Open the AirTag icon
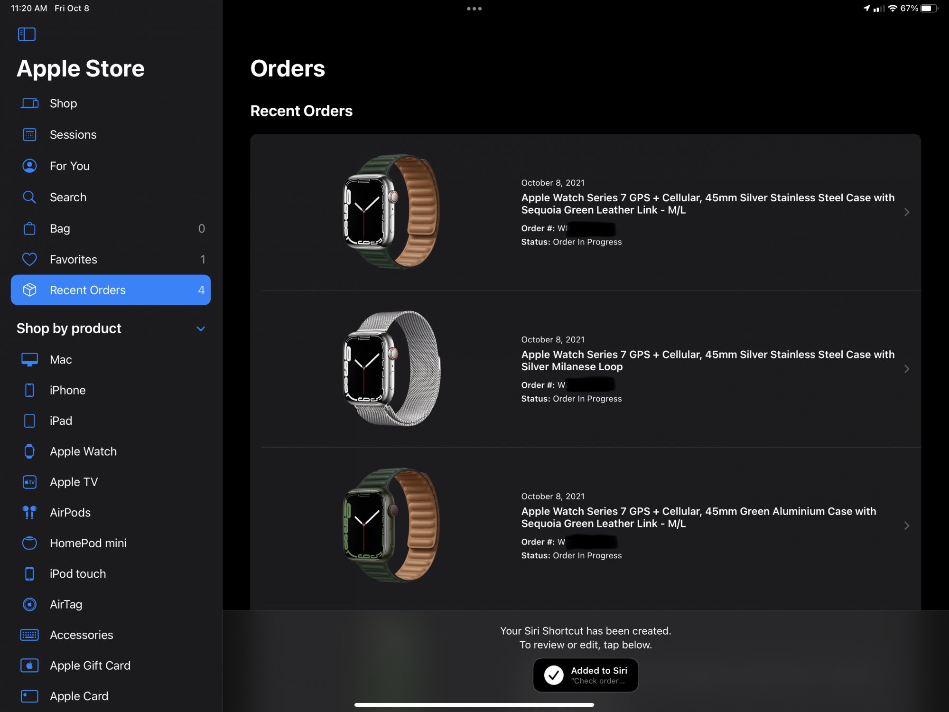Image resolution: width=949 pixels, height=712 pixels. pos(29,604)
